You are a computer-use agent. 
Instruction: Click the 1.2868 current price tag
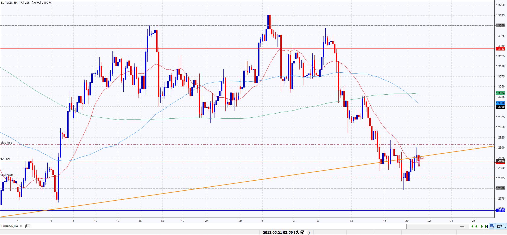coord(500,161)
